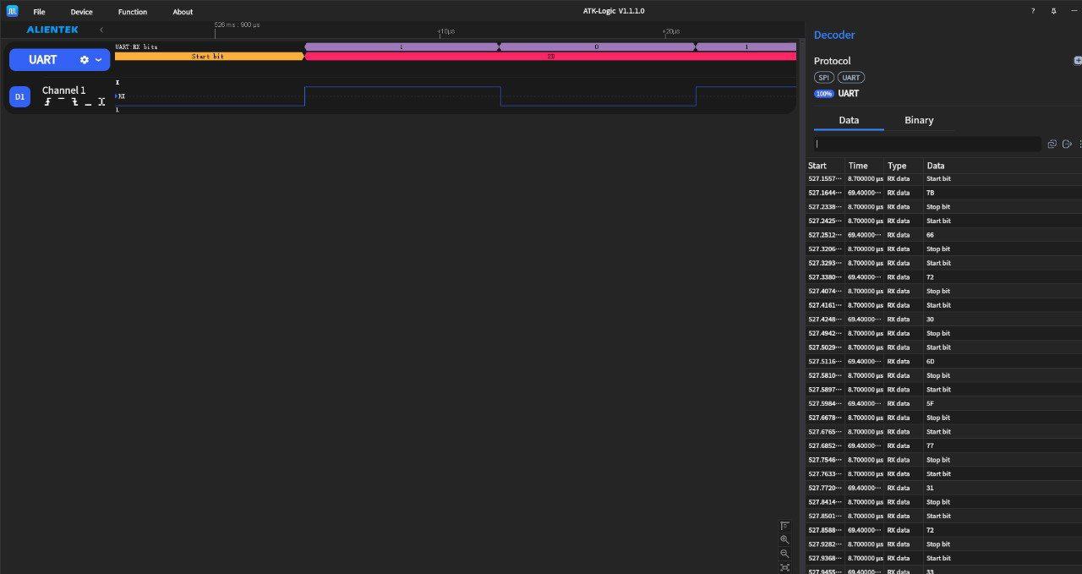Viewport: 1082px width, 574px height.
Task: Click the Decoder panel title
Action: 834,35
